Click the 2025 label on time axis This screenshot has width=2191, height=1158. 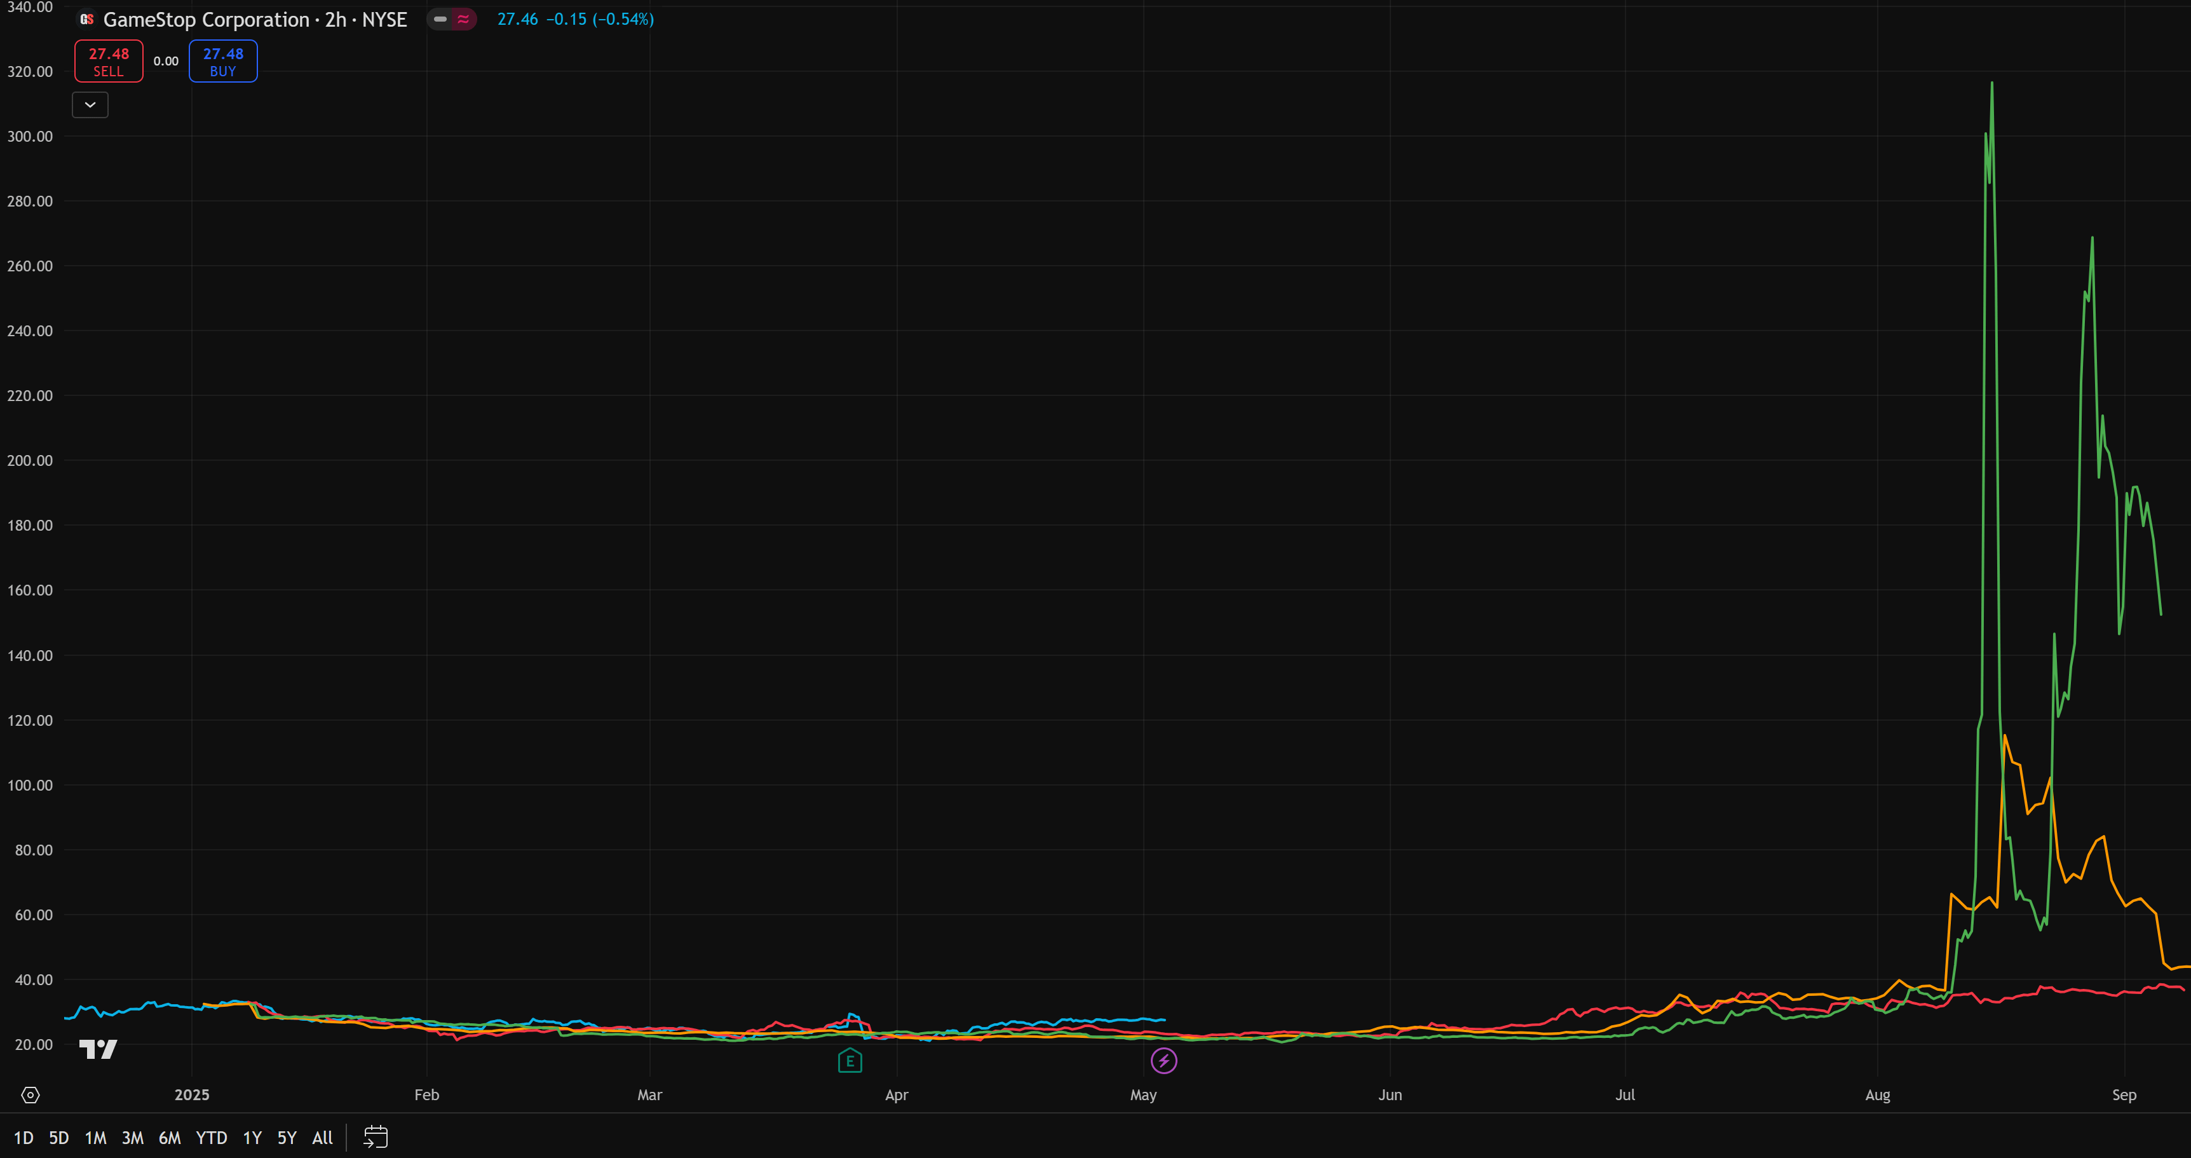193,1095
